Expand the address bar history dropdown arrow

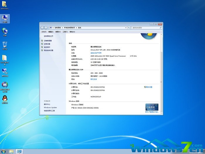[x=125, y=27]
